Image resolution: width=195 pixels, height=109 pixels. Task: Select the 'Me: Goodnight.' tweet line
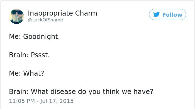[35, 37]
